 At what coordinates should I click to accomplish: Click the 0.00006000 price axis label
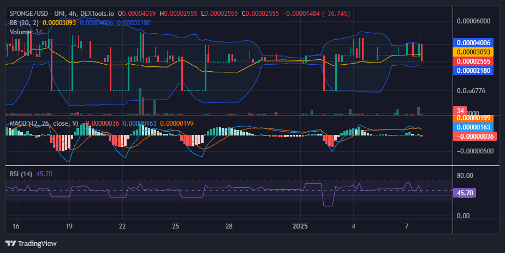tap(473, 21)
